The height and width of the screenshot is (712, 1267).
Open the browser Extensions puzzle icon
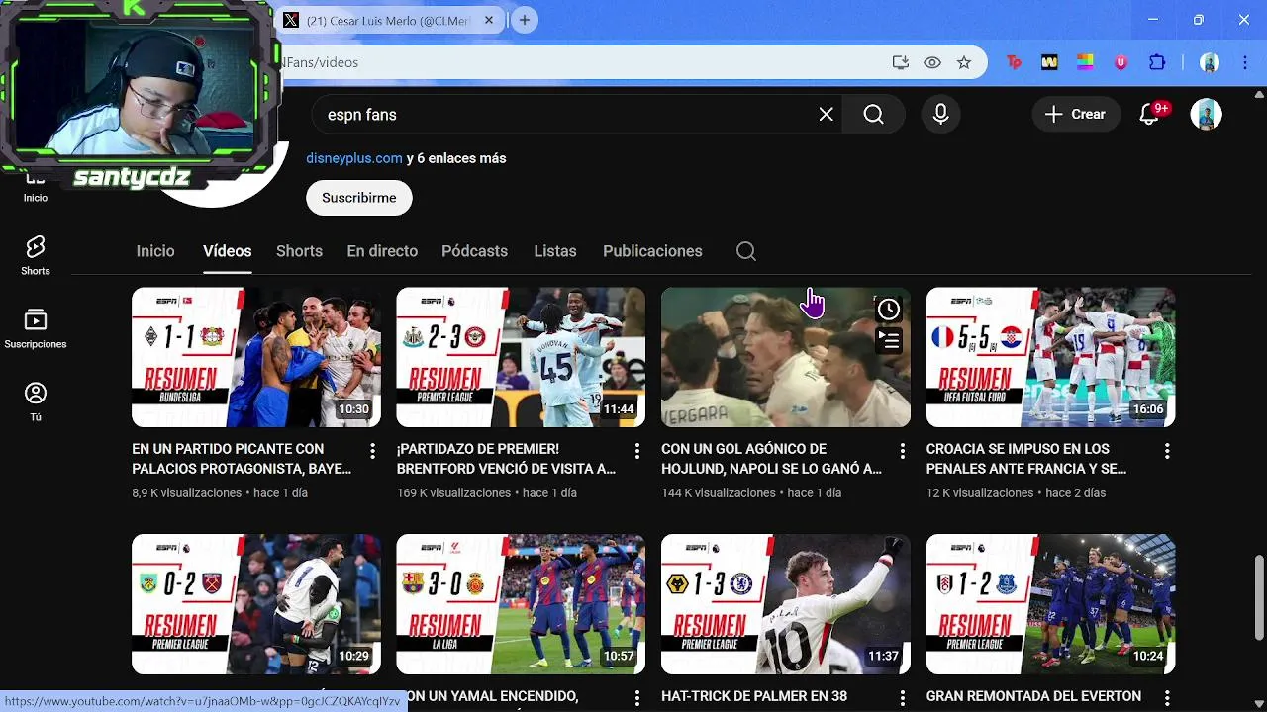[x=1157, y=62]
